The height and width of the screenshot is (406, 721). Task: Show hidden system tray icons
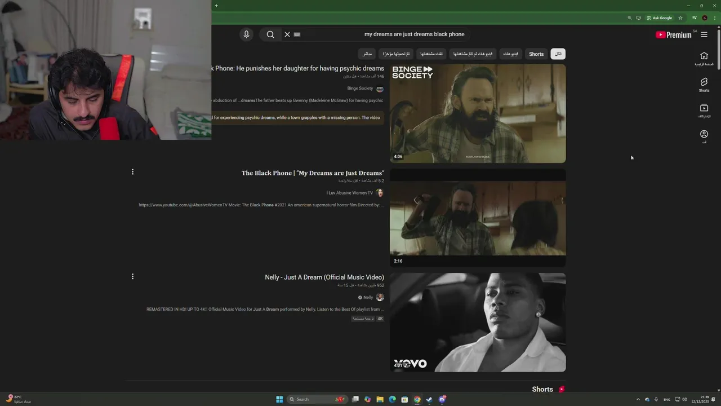coord(638,399)
